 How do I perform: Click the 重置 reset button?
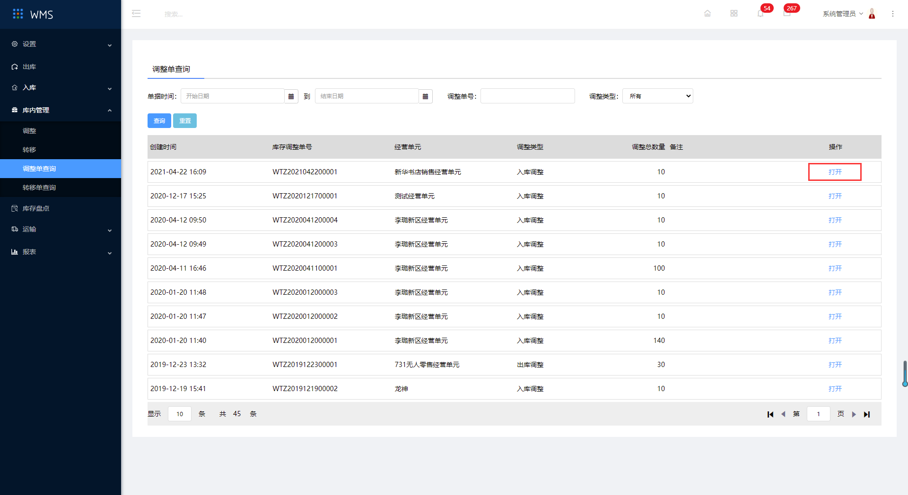point(185,121)
